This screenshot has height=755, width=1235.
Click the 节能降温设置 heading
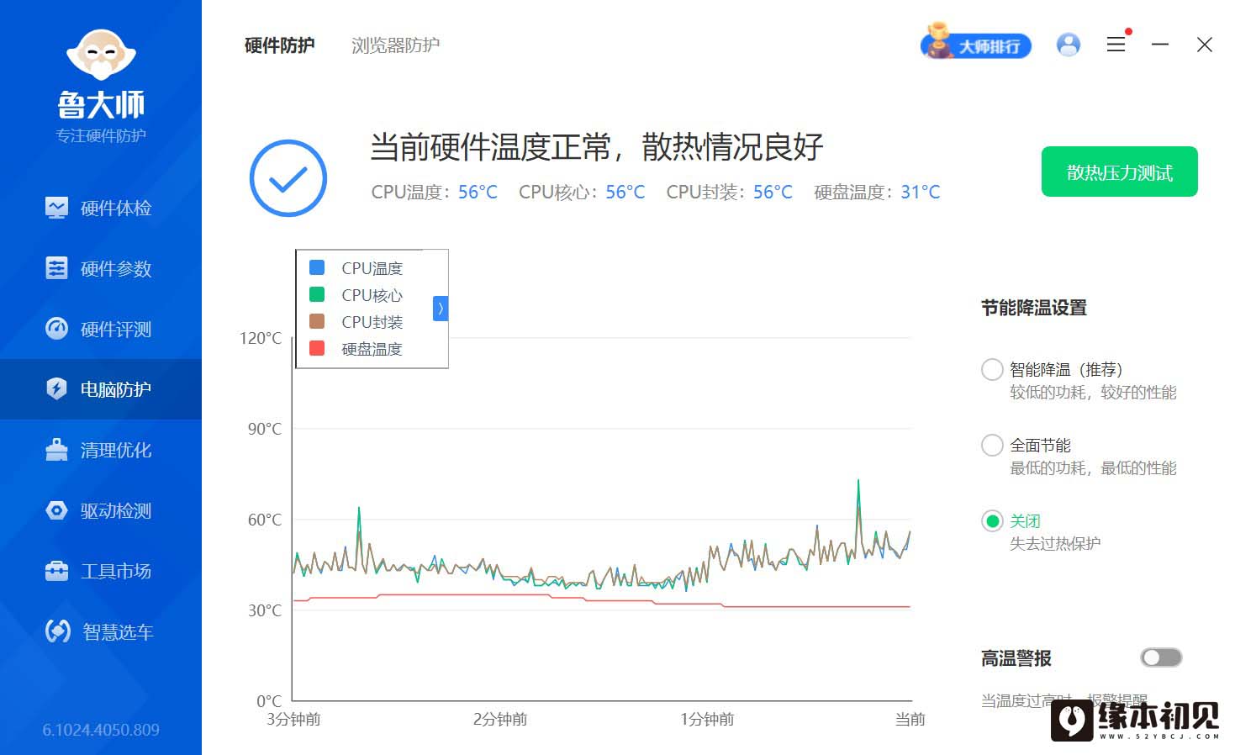tap(1034, 308)
